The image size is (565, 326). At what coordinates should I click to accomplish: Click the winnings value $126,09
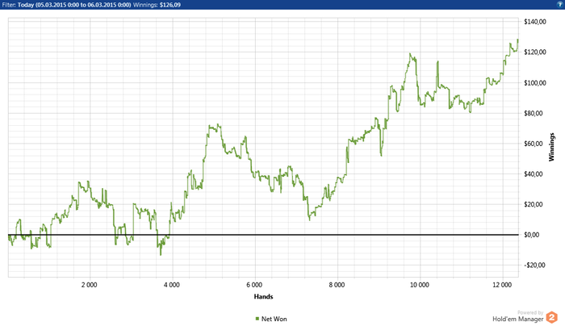click(x=170, y=5)
